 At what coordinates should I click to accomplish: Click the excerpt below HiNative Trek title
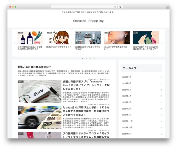[86, 97]
